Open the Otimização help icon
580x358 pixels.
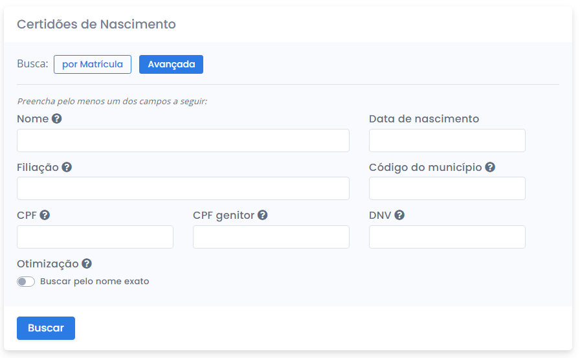pos(86,263)
